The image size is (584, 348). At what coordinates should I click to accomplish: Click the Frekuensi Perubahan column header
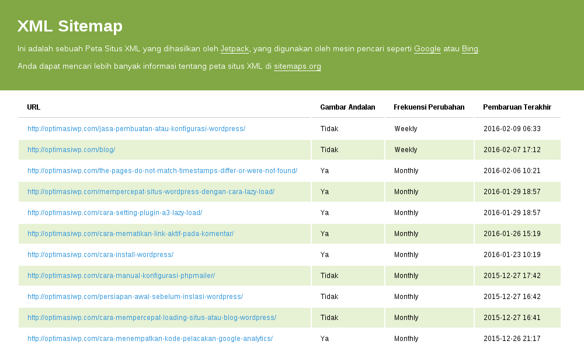point(429,107)
